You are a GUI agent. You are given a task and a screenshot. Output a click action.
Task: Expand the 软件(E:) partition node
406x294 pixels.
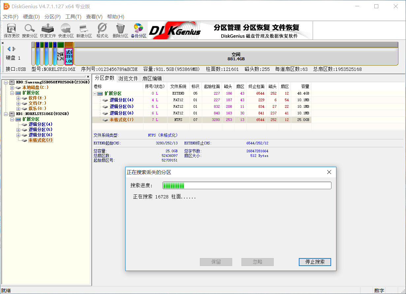point(18,98)
